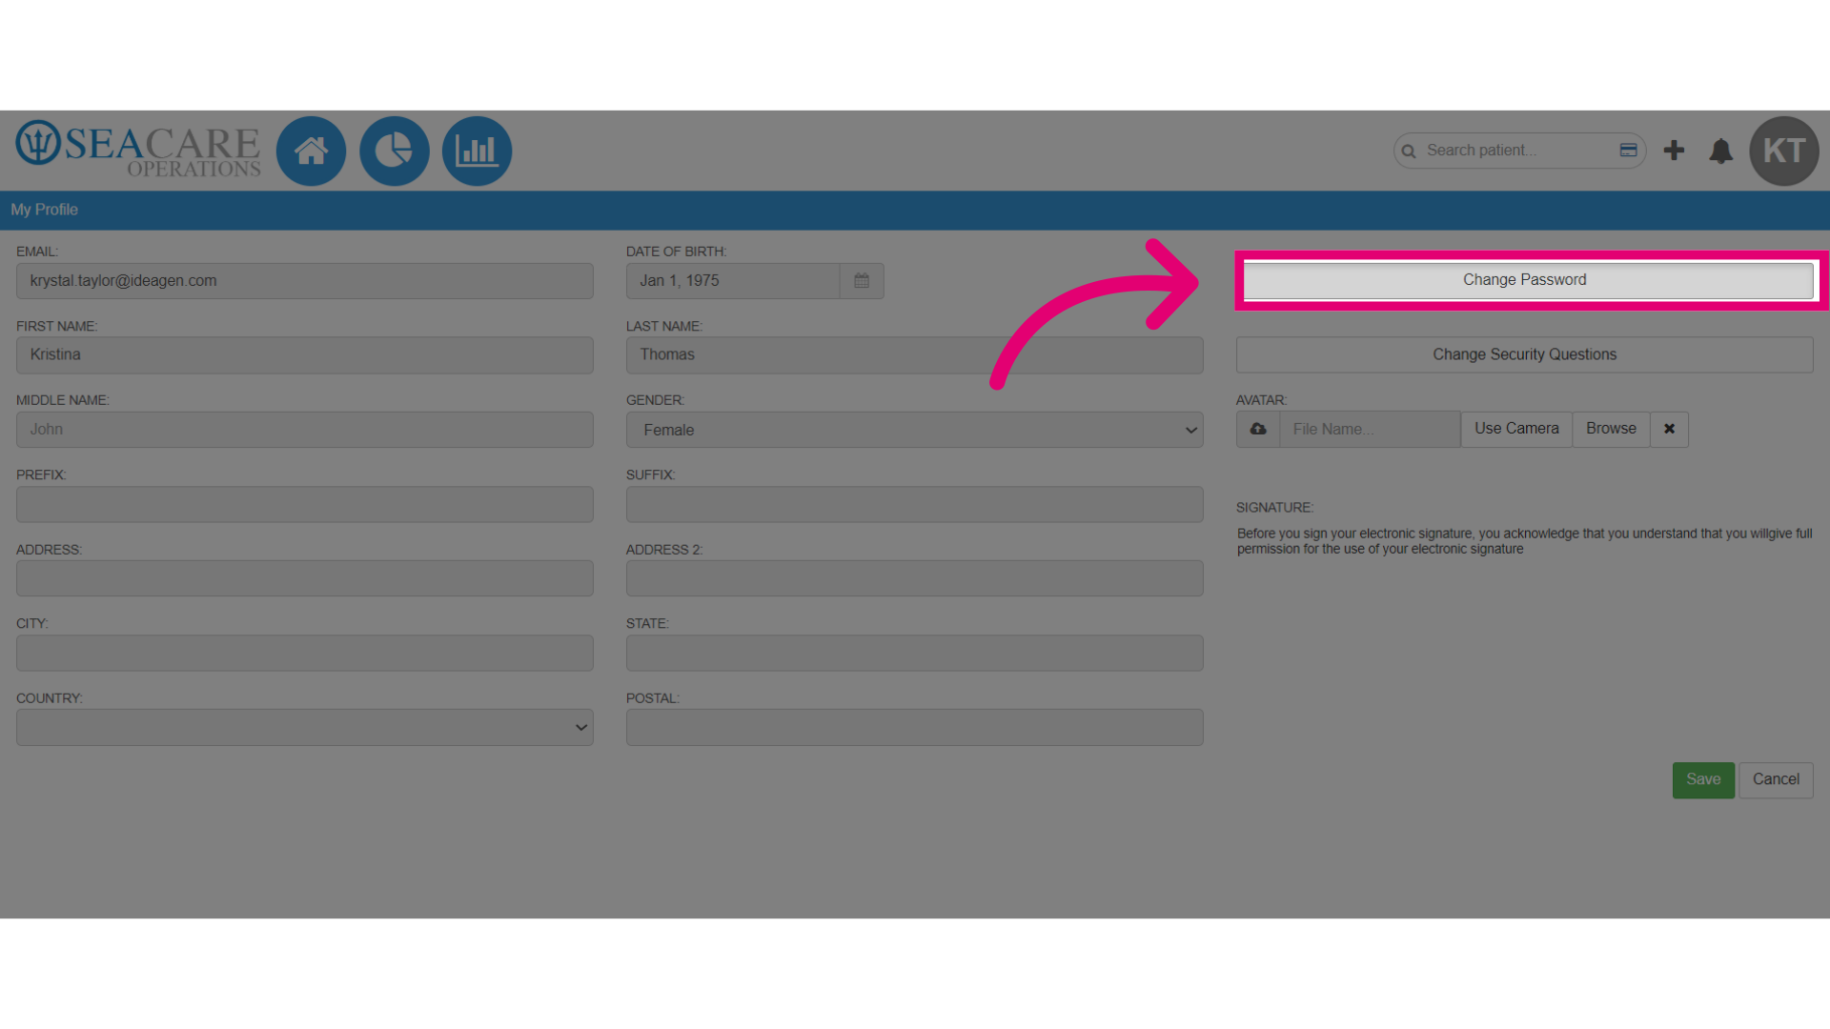1830x1029 pixels.
Task: Click the avatar upload cloud icon
Action: tap(1258, 430)
